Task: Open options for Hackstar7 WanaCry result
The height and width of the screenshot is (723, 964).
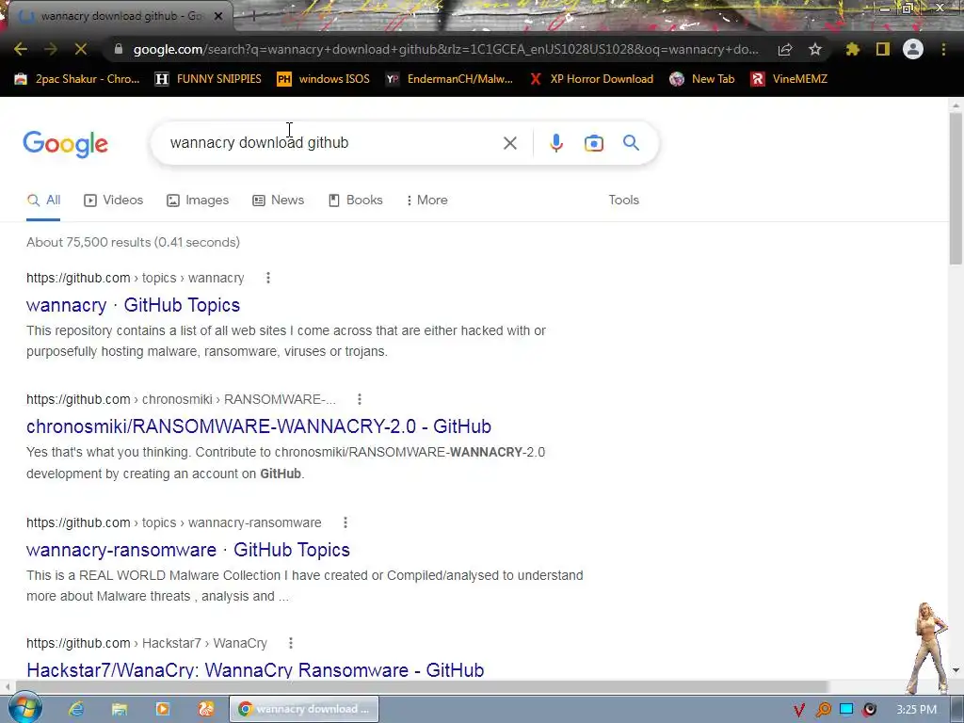Action: (x=291, y=643)
